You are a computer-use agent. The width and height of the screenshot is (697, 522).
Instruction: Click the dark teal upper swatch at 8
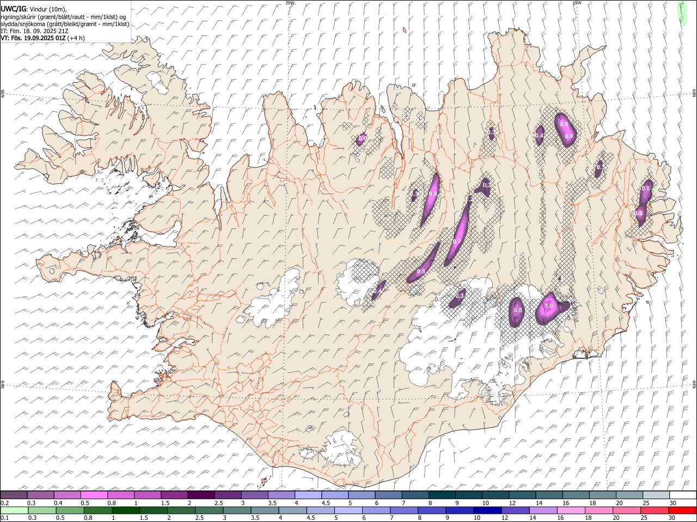click(442, 495)
